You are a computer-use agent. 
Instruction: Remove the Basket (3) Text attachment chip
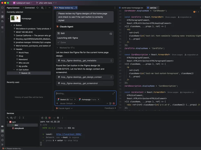(x=75, y=99)
